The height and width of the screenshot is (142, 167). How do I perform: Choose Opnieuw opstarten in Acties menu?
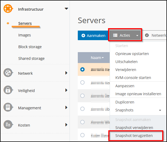point(132,54)
